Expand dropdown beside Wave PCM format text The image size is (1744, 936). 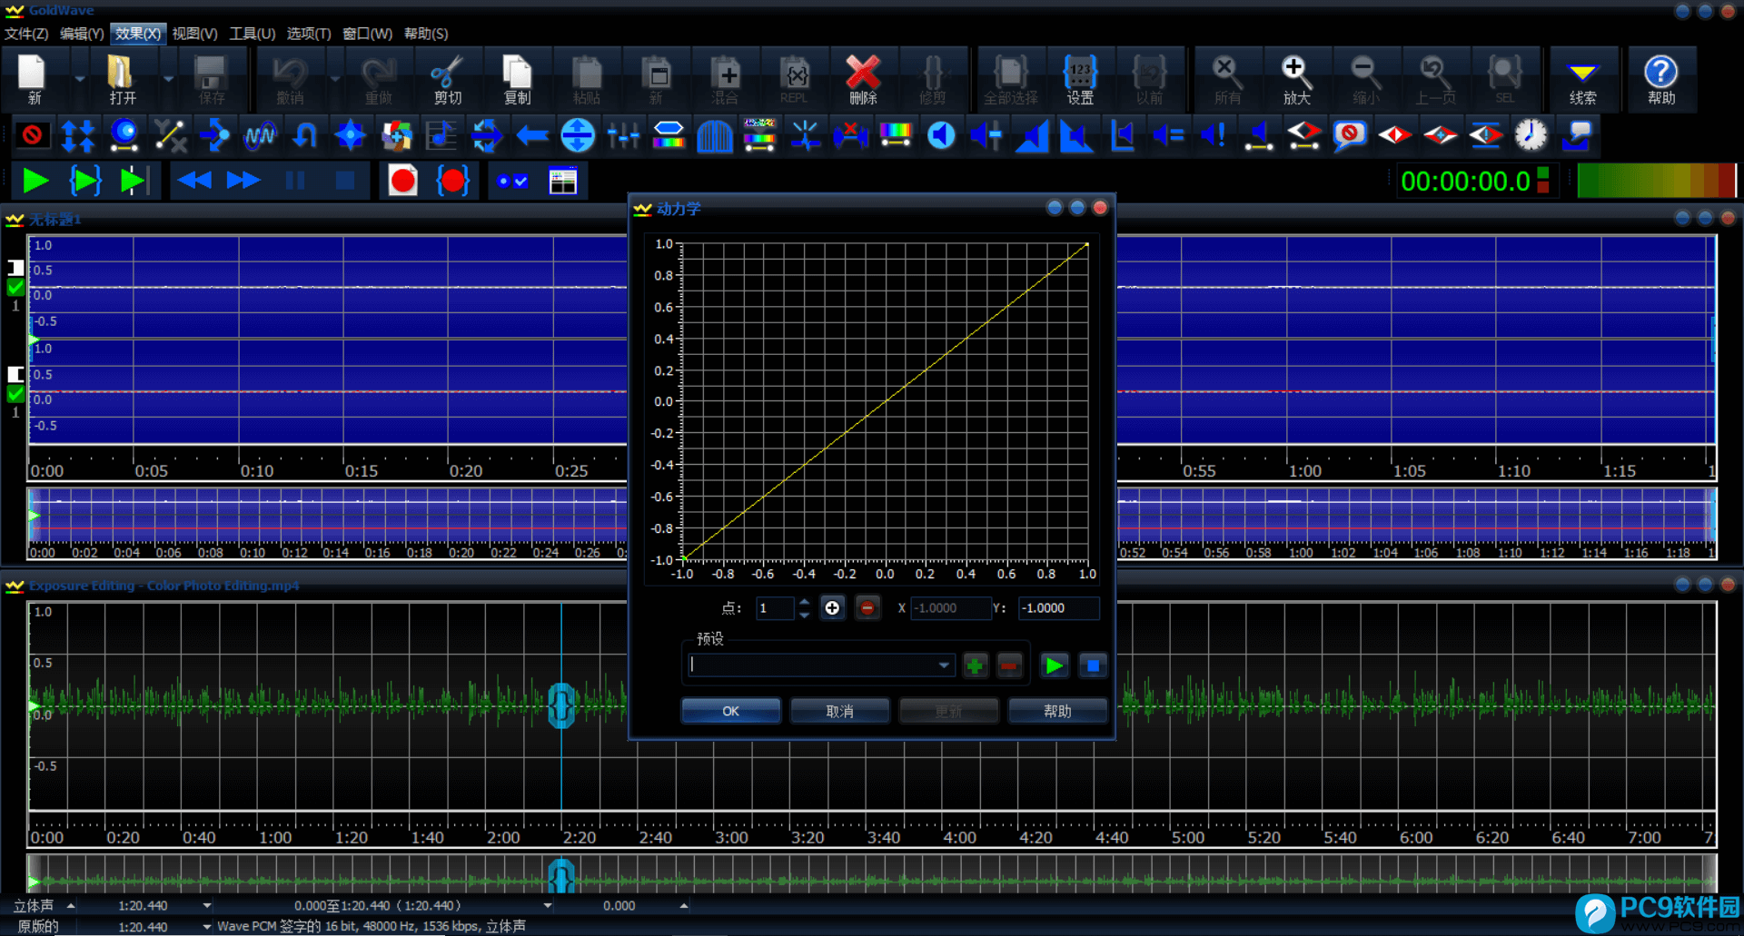click(206, 927)
